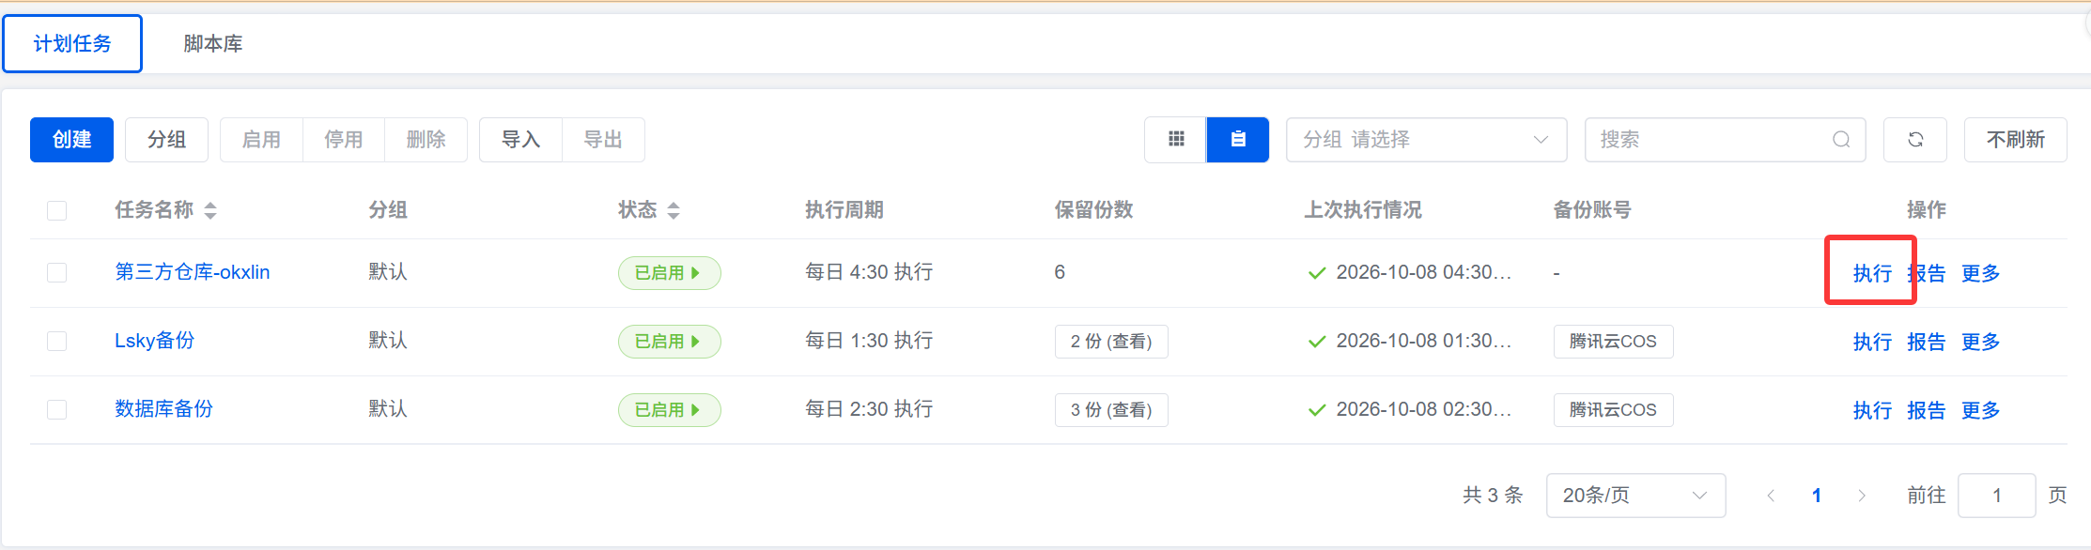The image size is (2091, 550).
Task: Click 腾讯云COS tag in 数据库备份 row
Action: pos(1613,410)
